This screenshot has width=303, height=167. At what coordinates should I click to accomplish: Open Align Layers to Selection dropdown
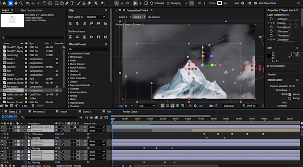pyautogui.click(x=96, y=17)
